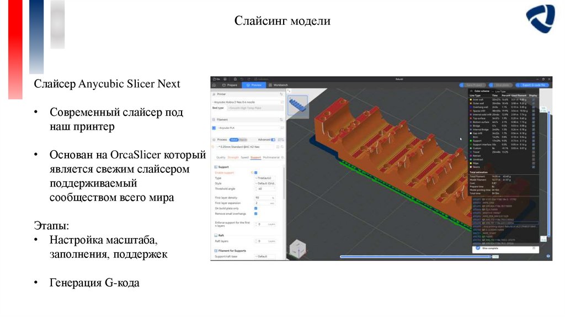This screenshot has width=565, height=317.
Task: Click the Filament for Supports header icon
Action: pyautogui.click(x=216, y=251)
